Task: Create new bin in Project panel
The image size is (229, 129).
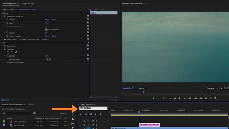Action: point(34,113)
